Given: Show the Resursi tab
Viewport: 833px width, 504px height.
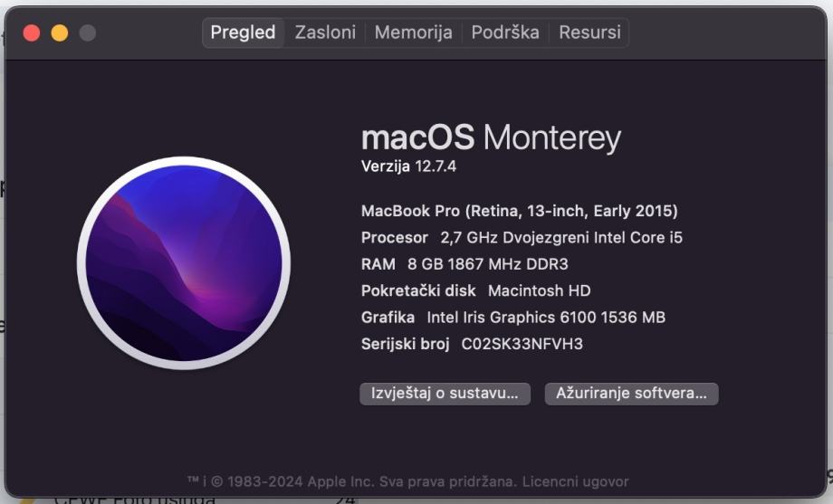Looking at the screenshot, I should (589, 33).
